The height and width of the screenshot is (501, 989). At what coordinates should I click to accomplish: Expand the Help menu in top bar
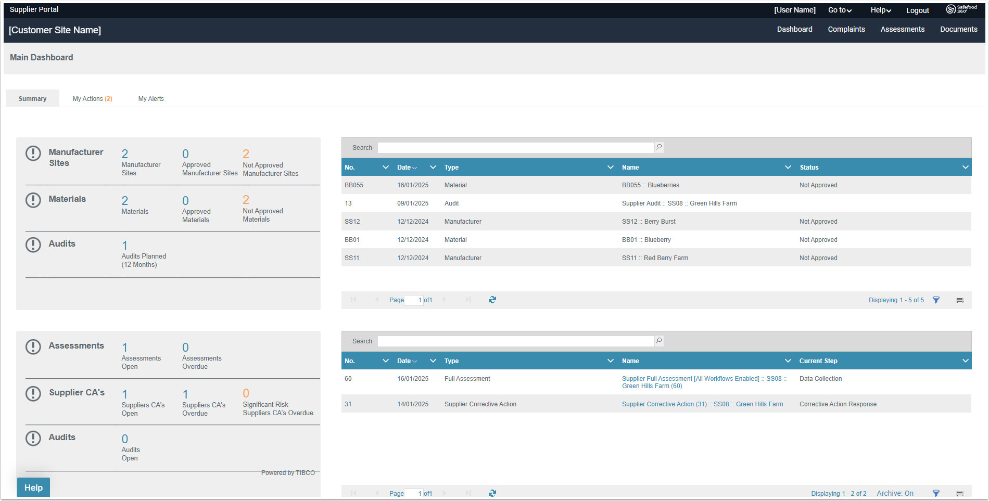click(881, 10)
